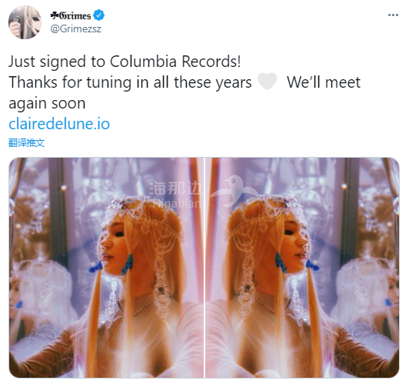Click the bird watermark logo on the photo

(234, 192)
